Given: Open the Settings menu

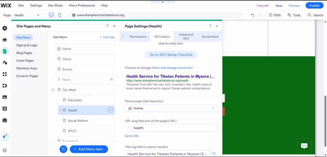Looking at the screenshot, I should point(36,5).
